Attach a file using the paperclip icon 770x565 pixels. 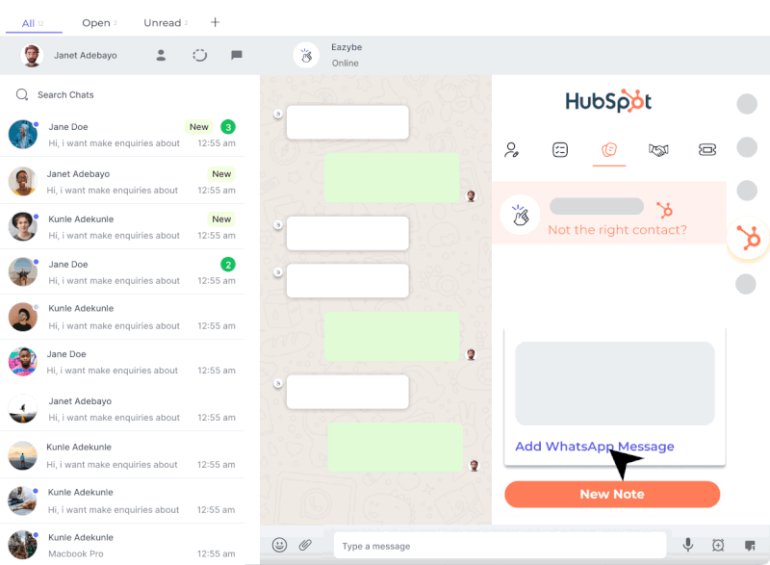pos(305,546)
